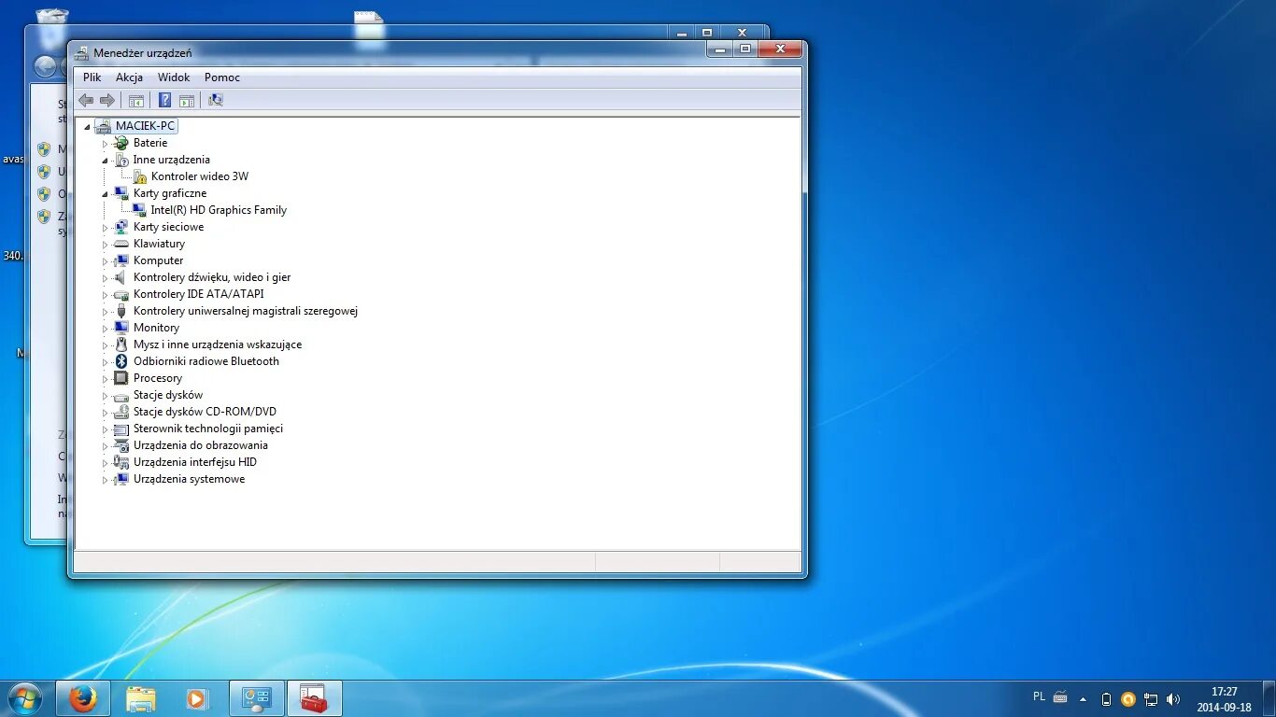Open the Widok menu
This screenshot has width=1276, height=717.
coord(174,77)
